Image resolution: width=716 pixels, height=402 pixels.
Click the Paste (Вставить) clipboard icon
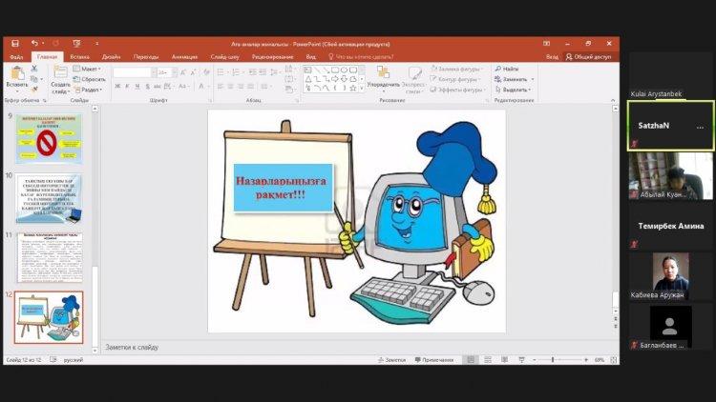pos(16,74)
